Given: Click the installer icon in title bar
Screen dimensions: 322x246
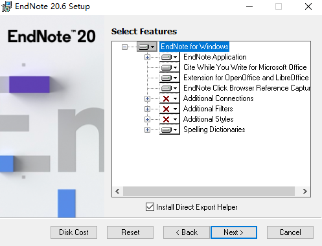Looking at the screenshot, I should 6,6.
